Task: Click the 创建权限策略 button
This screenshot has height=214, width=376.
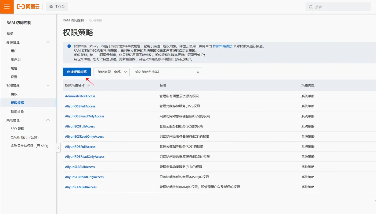Action: pyautogui.click(x=77, y=72)
